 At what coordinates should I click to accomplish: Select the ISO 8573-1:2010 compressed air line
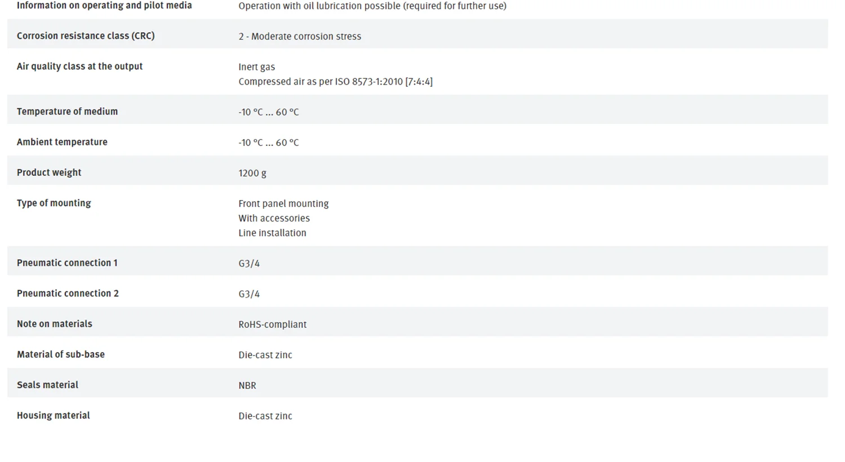pyautogui.click(x=335, y=81)
